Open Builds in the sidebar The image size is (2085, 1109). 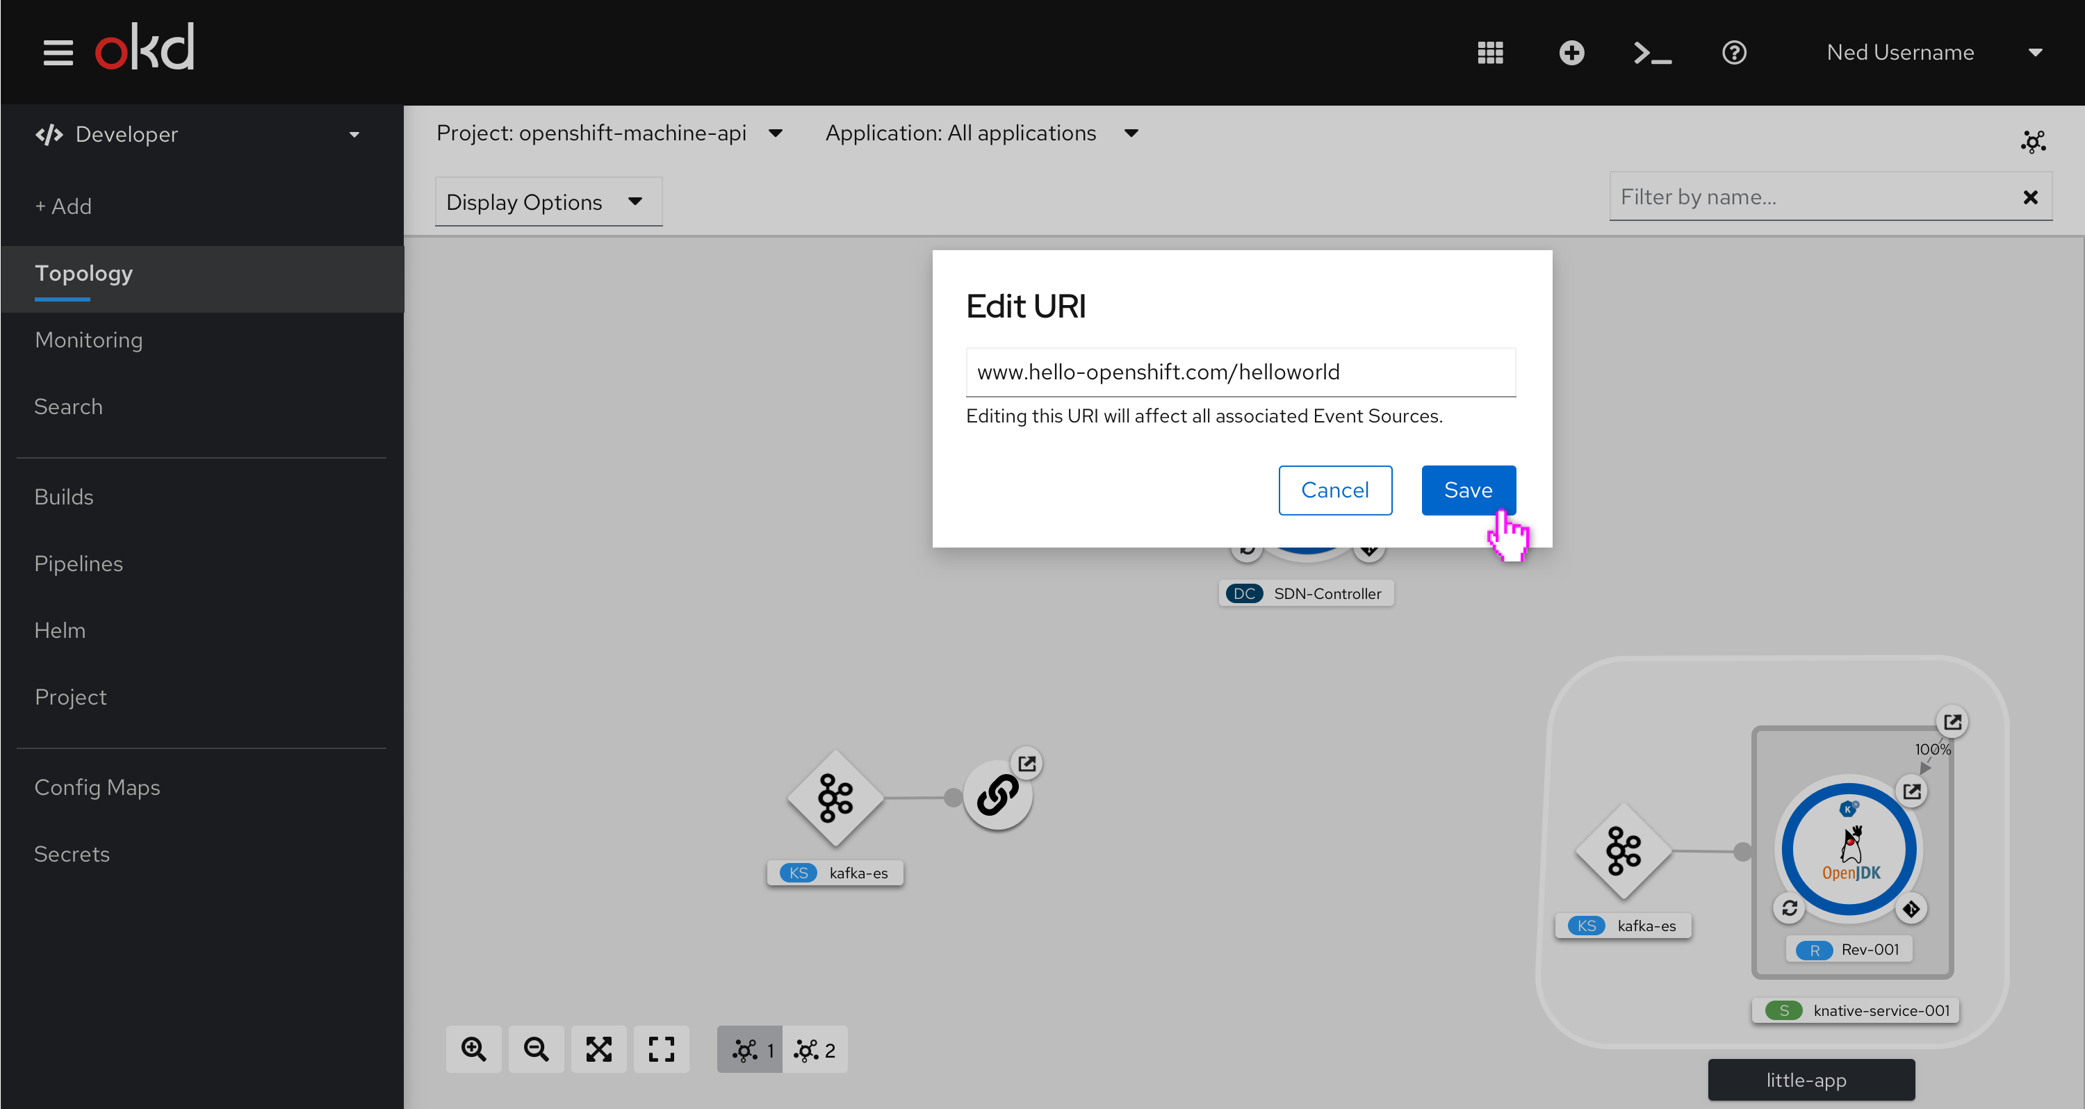pos(64,496)
